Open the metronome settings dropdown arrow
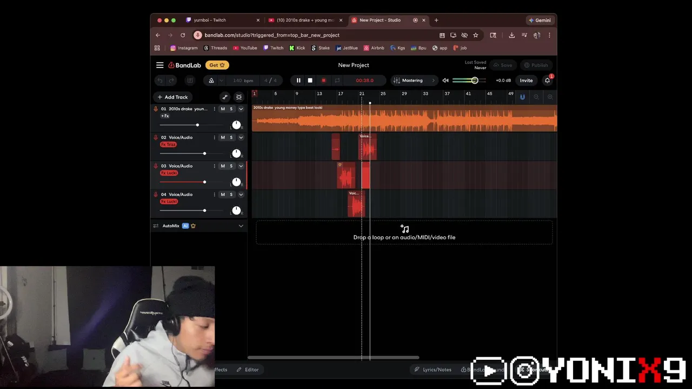Screen dimensions: 692x389 (x=221, y=81)
